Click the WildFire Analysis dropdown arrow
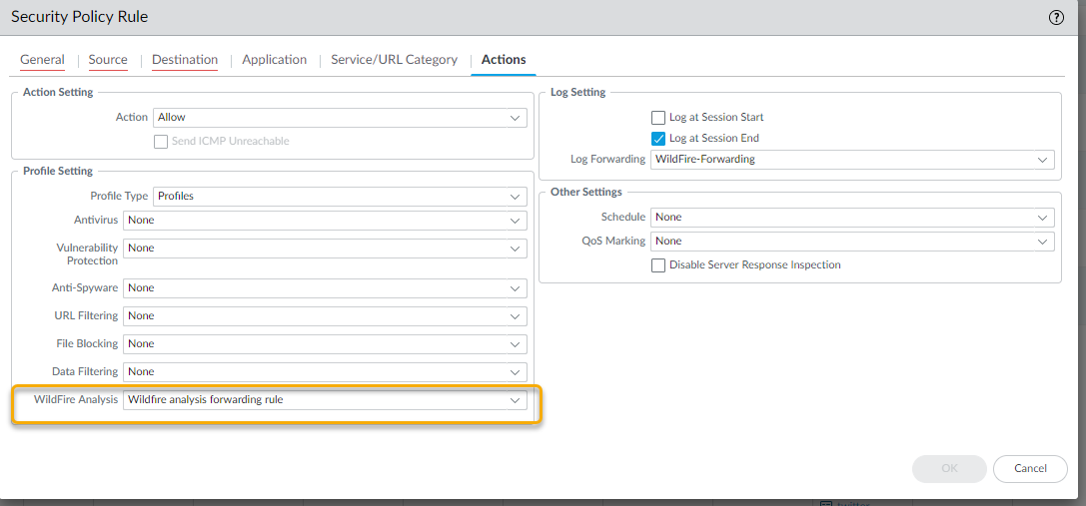 coord(515,401)
